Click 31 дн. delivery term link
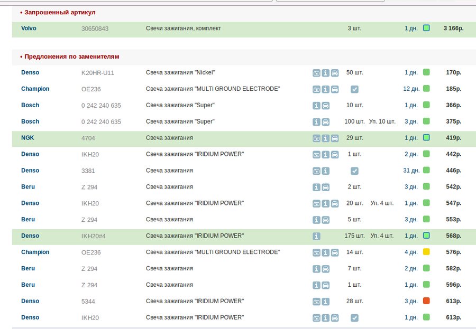 click(411, 171)
